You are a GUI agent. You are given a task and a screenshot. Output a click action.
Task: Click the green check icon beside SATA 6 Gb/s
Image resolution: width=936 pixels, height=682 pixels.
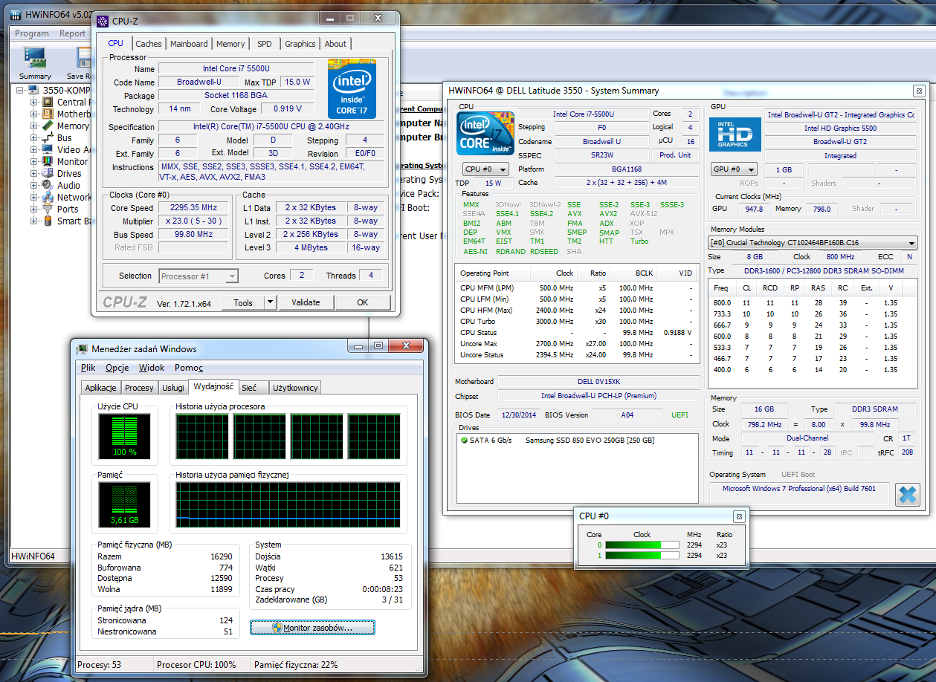tap(464, 441)
